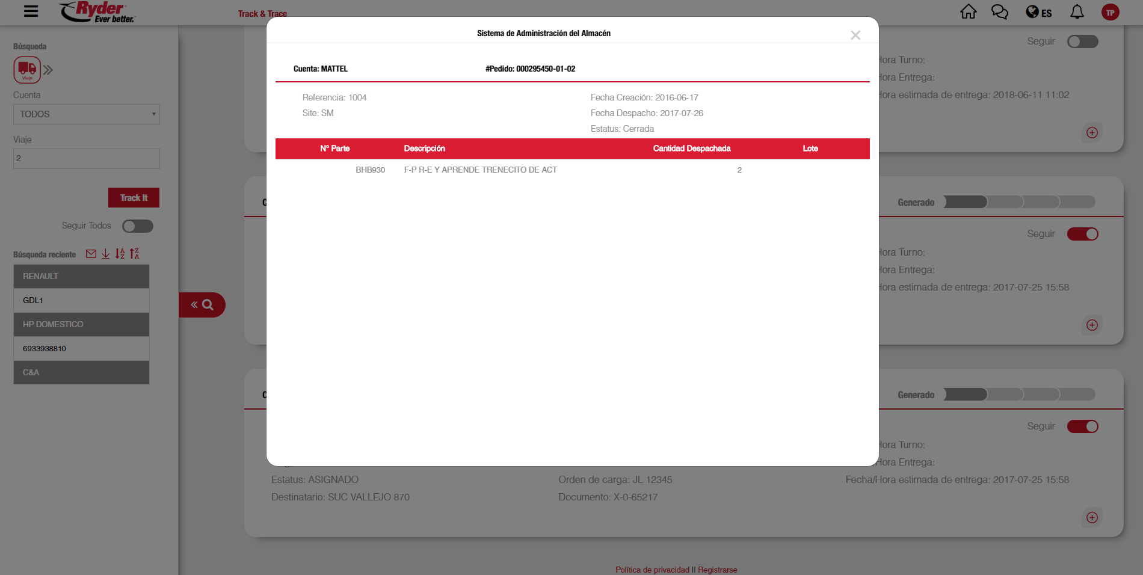Collapse the search side panel

(202, 305)
